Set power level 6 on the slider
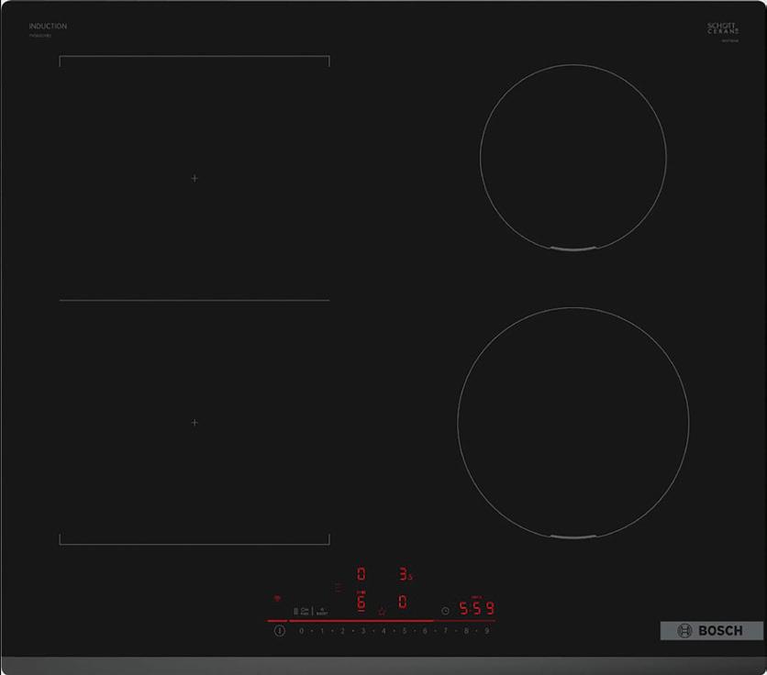 pyautogui.click(x=425, y=631)
